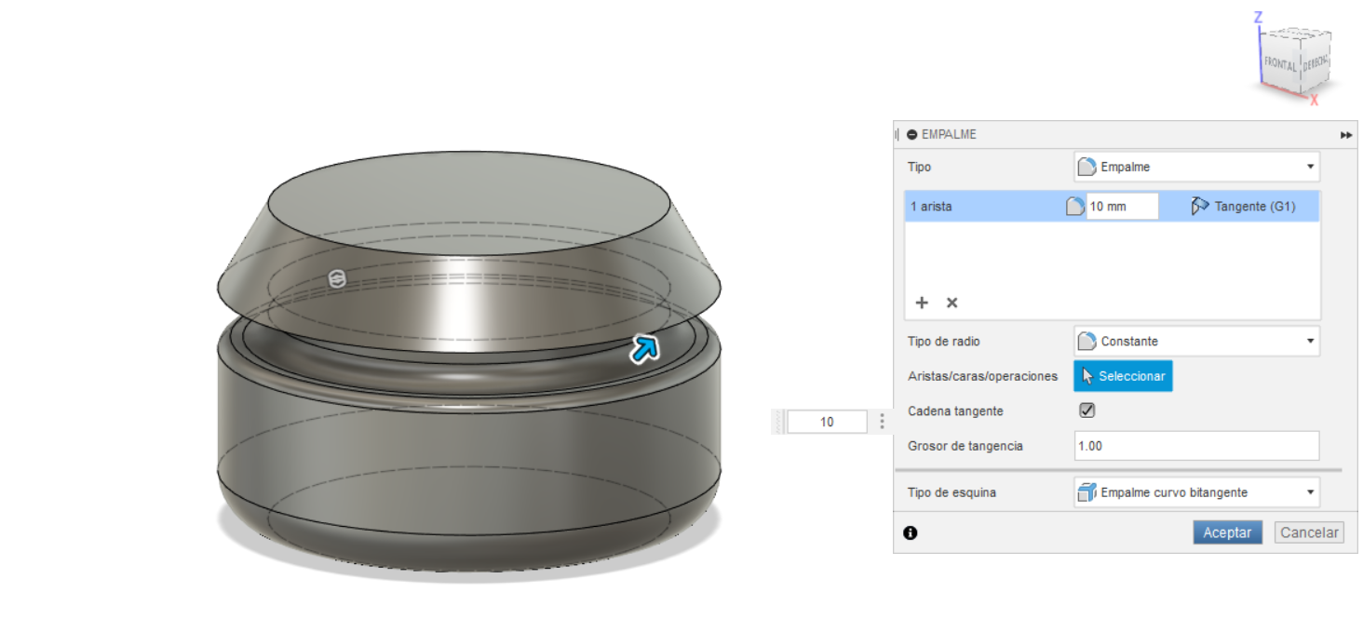The width and height of the screenshot is (1363, 633).
Task: Open the Tipo de esquina dropdown
Action: point(1197,492)
